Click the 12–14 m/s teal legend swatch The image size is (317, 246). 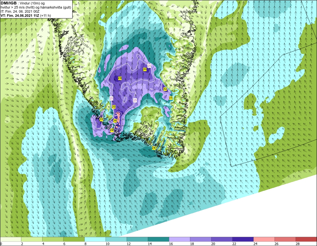coord(137,239)
